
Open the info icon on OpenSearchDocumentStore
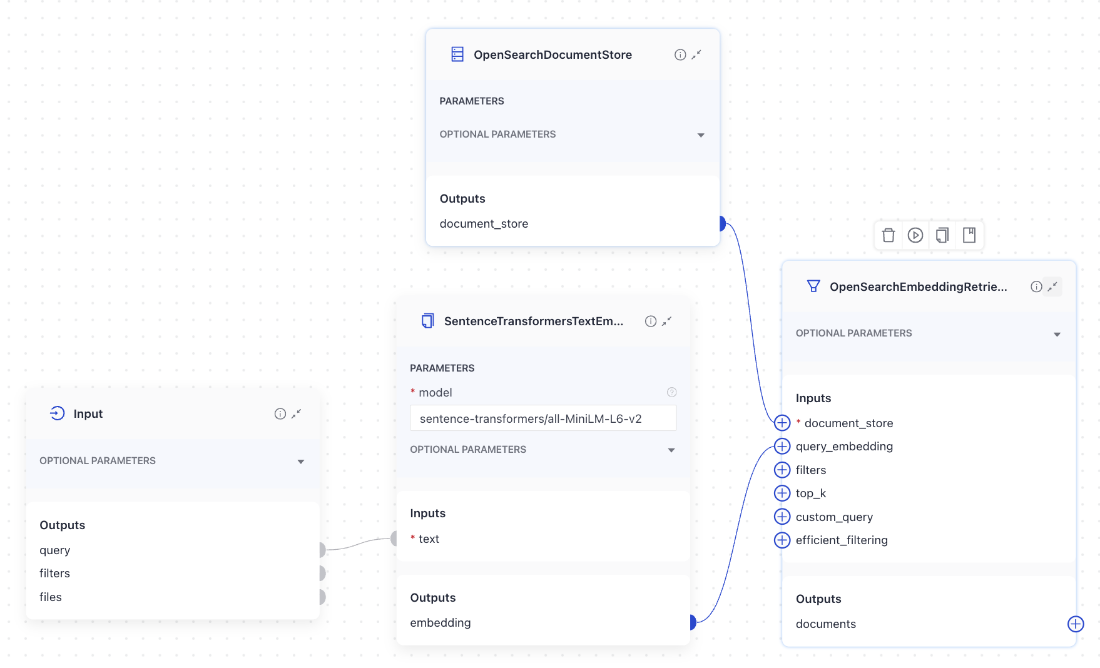[x=680, y=54]
